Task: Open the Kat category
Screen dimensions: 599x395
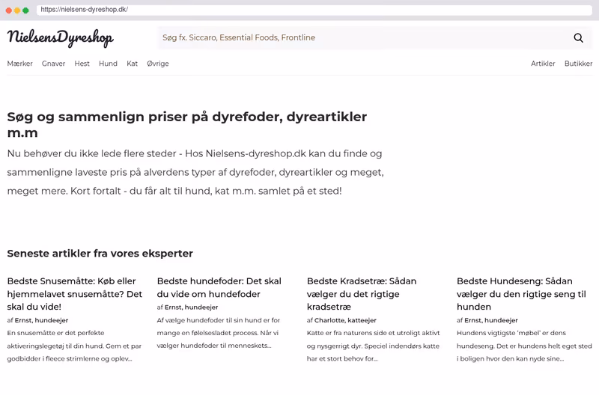Action: pyautogui.click(x=133, y=64)
